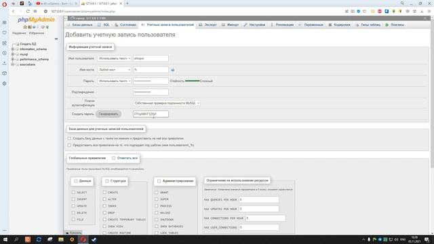The width and height of the screenshot is (434, 244).
Task: Open the Status tab
Action: pos(125,25)
